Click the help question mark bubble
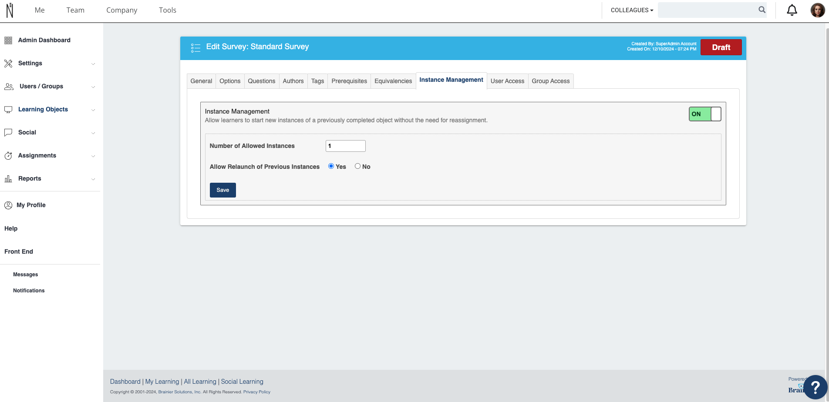This screenshot has width=829, height=402. coord(815,387)
